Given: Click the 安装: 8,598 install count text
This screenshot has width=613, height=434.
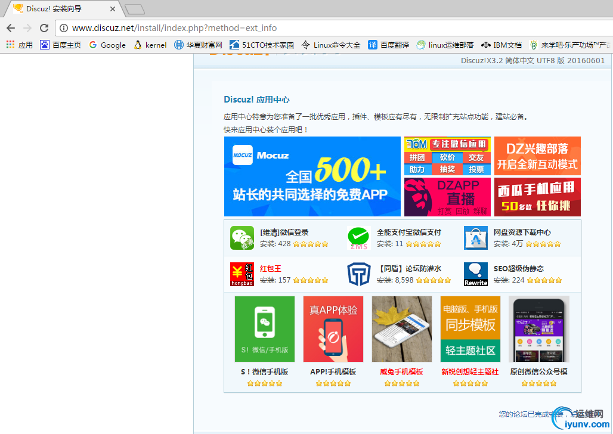Looking at the screenshot, I should 395,280.
